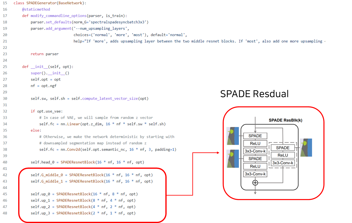Image resolution: width=352 pixels, height=223 pixels.
Task: Click the '--num_upsampling_layers' argument string
Action: pyautogui.click(x=100, y=28)
